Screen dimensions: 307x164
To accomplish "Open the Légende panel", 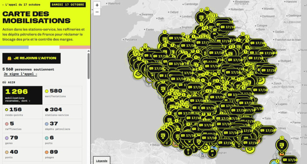I will (x=102, y=161).
